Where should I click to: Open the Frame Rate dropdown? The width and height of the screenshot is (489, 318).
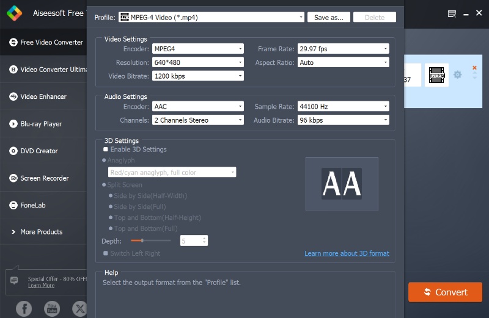[343, 49]
